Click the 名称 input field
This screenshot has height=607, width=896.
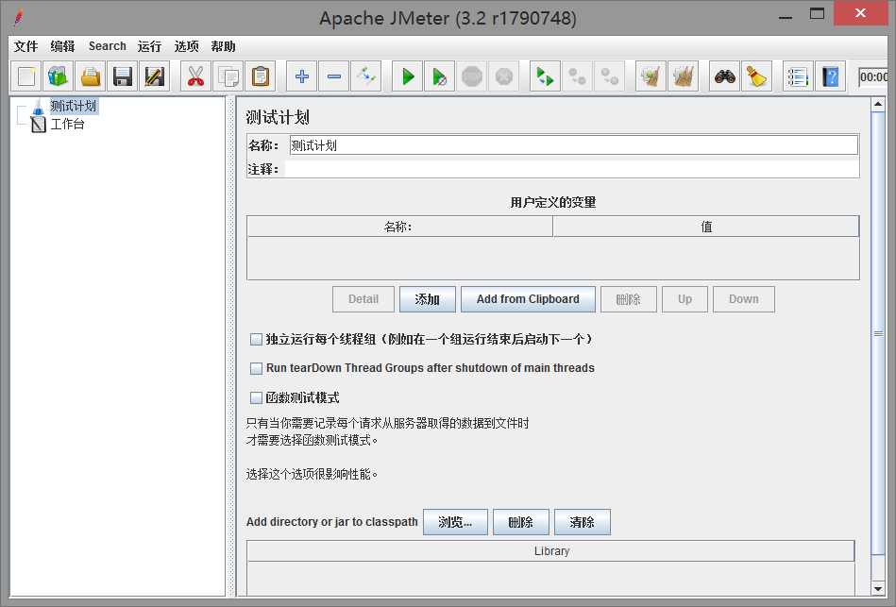tap(574, 145)
